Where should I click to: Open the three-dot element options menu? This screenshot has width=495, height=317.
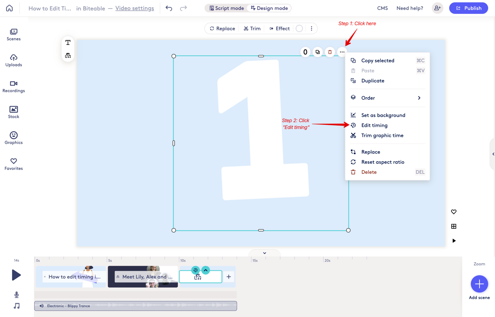342,52
